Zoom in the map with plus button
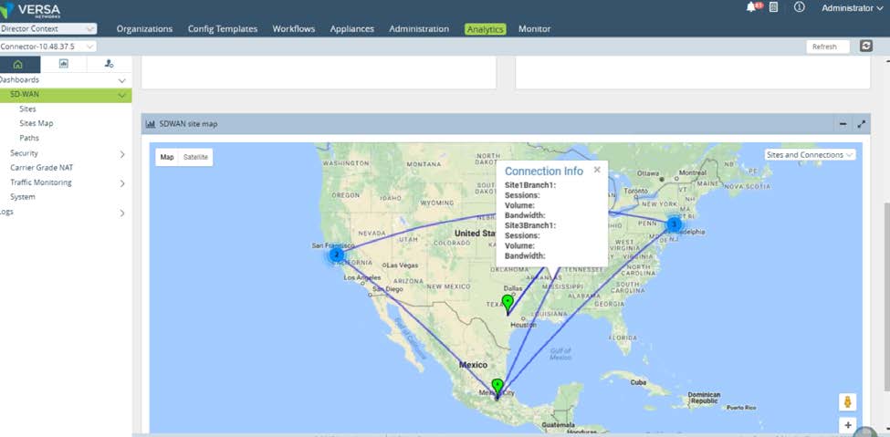 pos(847,424)
